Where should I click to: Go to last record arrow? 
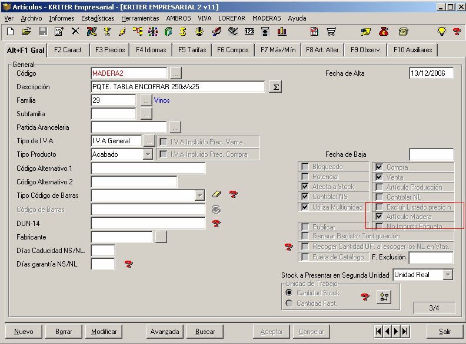click(x=404, y=331)
